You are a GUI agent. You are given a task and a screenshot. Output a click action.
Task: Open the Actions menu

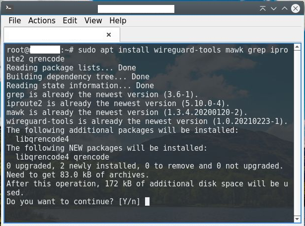[42, 21]
